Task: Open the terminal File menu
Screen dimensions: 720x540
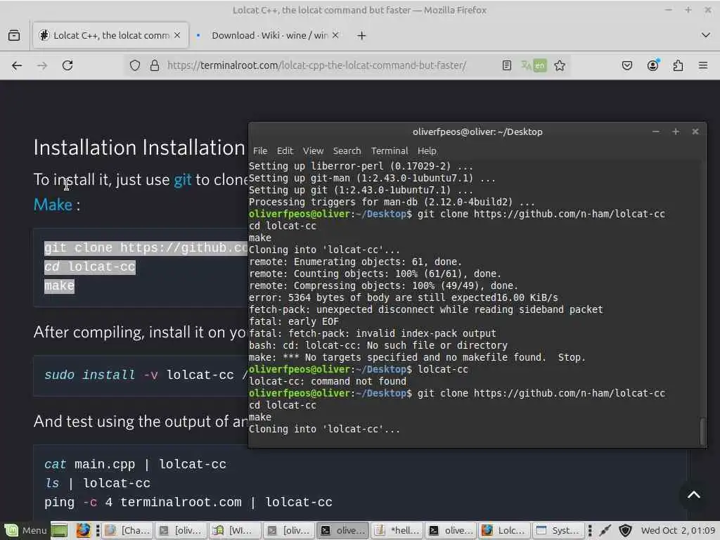Action: (260, 150)
